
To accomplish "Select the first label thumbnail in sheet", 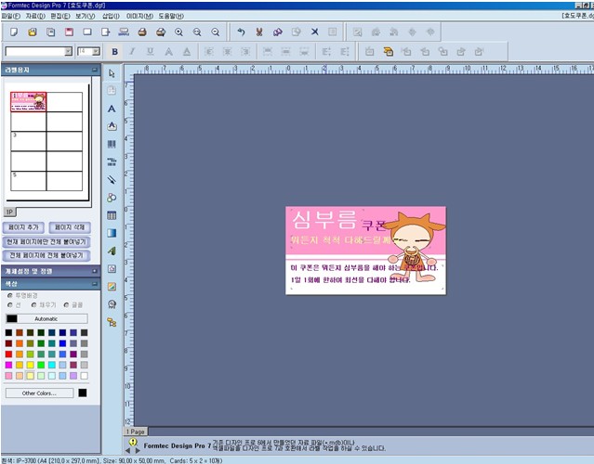I will coord(29,102).
